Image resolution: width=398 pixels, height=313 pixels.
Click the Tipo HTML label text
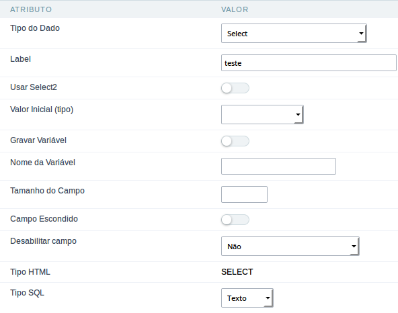pyautogui.click(x=30, y=272)
